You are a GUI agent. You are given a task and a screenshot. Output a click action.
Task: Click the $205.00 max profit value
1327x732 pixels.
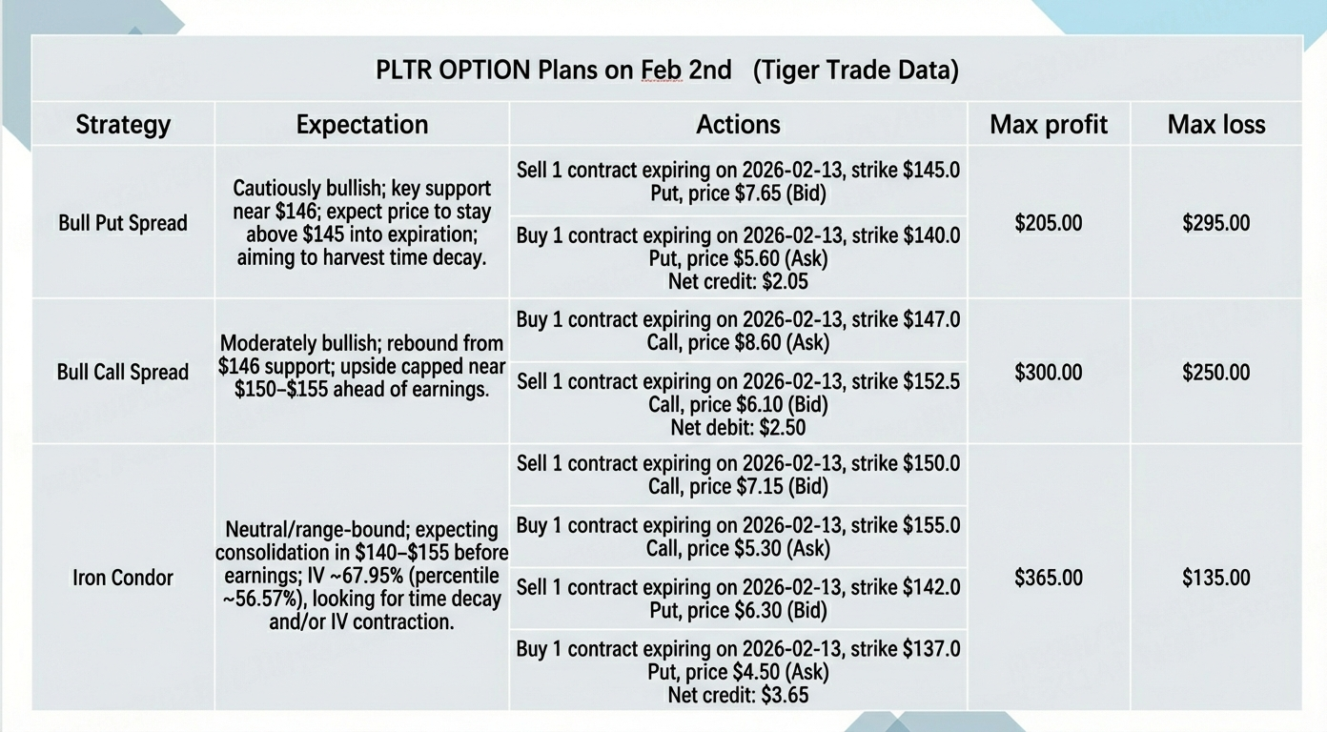(x=1049, y=223)
